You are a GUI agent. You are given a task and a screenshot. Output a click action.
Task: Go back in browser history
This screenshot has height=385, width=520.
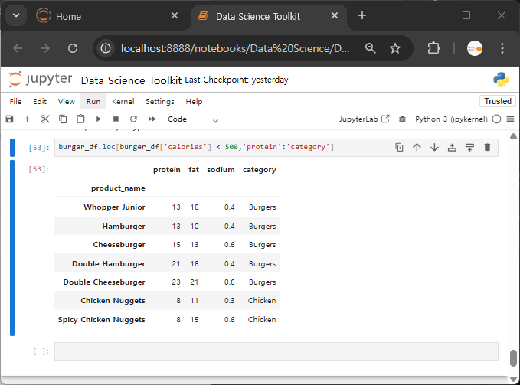point(18,48)
